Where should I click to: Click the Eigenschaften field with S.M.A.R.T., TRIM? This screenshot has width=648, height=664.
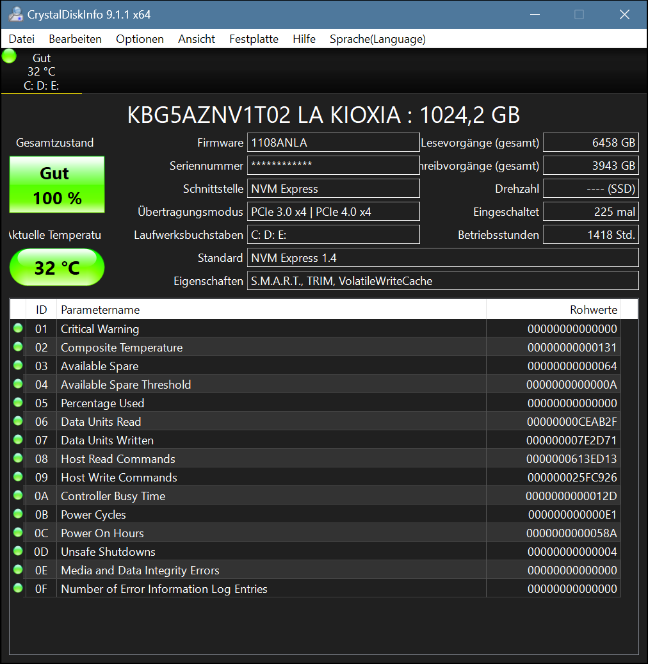[x=442, y=280]
